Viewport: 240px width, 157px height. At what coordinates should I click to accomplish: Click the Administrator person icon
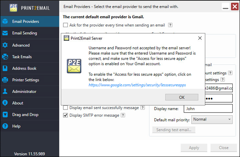(x=5, y=91)
